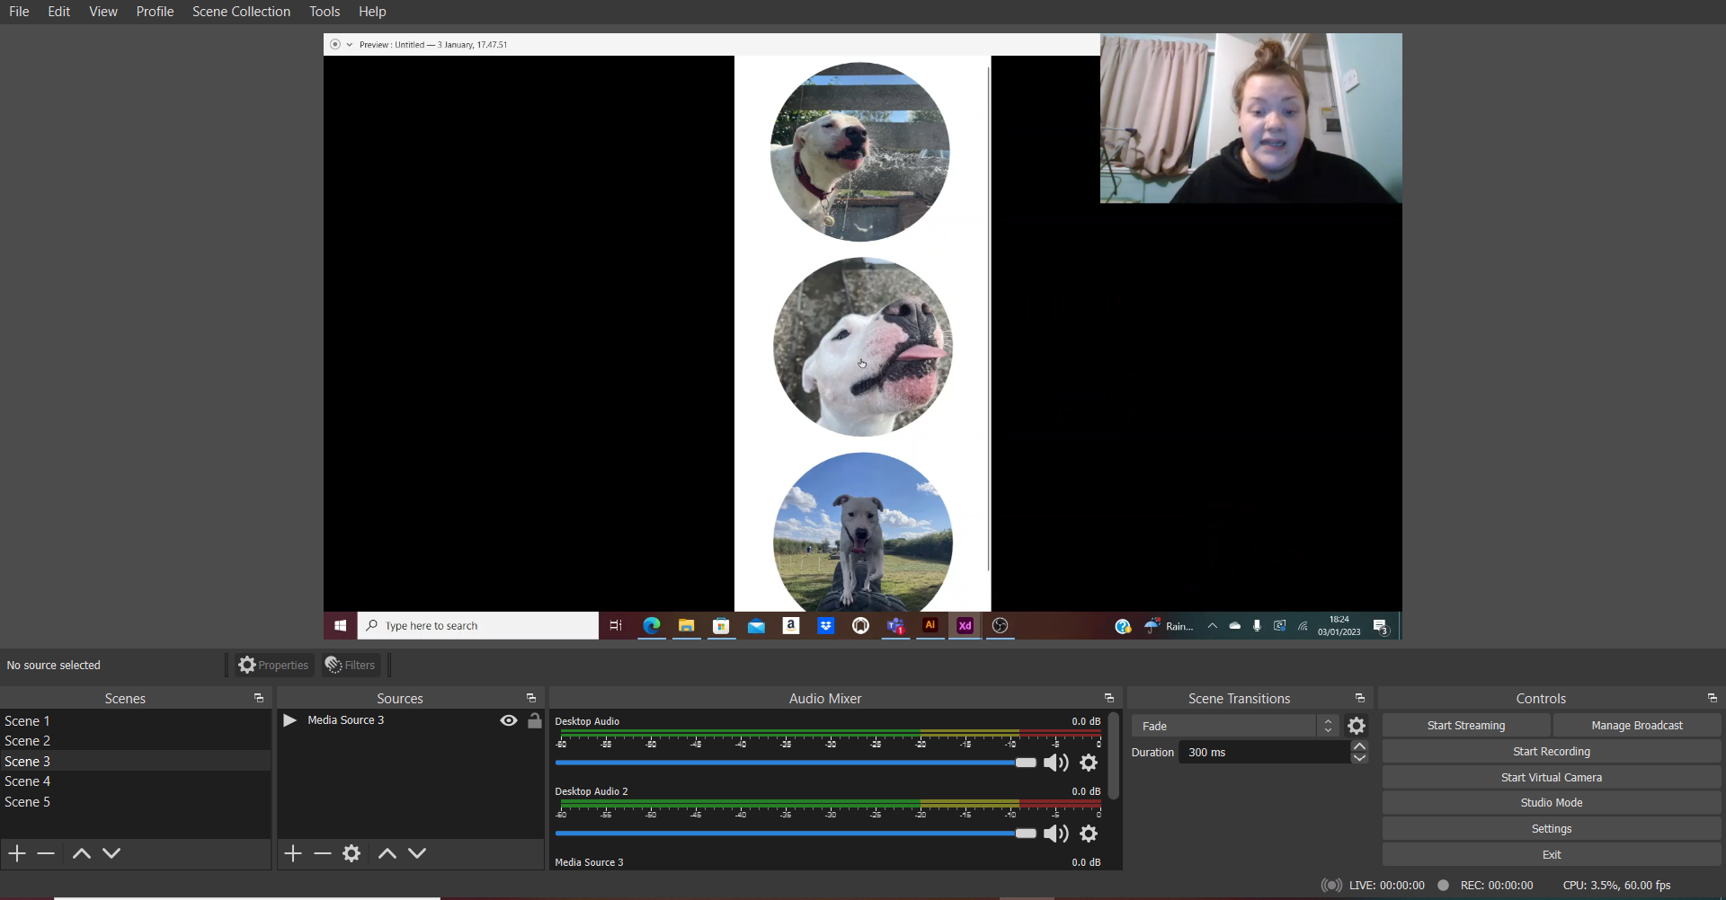This screenshot has height=900, width=1726.
Task: Pop out the Audio Mixer dock
Action: pos(1108,698)
